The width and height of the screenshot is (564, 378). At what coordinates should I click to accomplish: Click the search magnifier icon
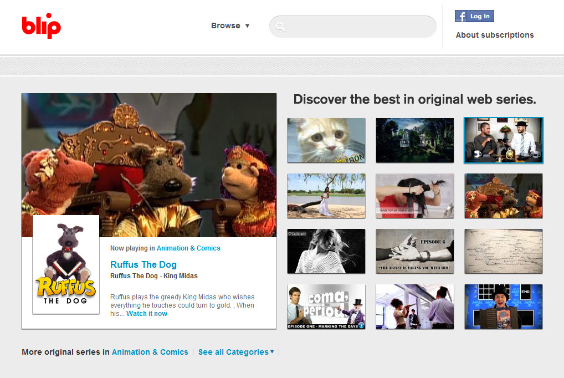click(281, 27)
